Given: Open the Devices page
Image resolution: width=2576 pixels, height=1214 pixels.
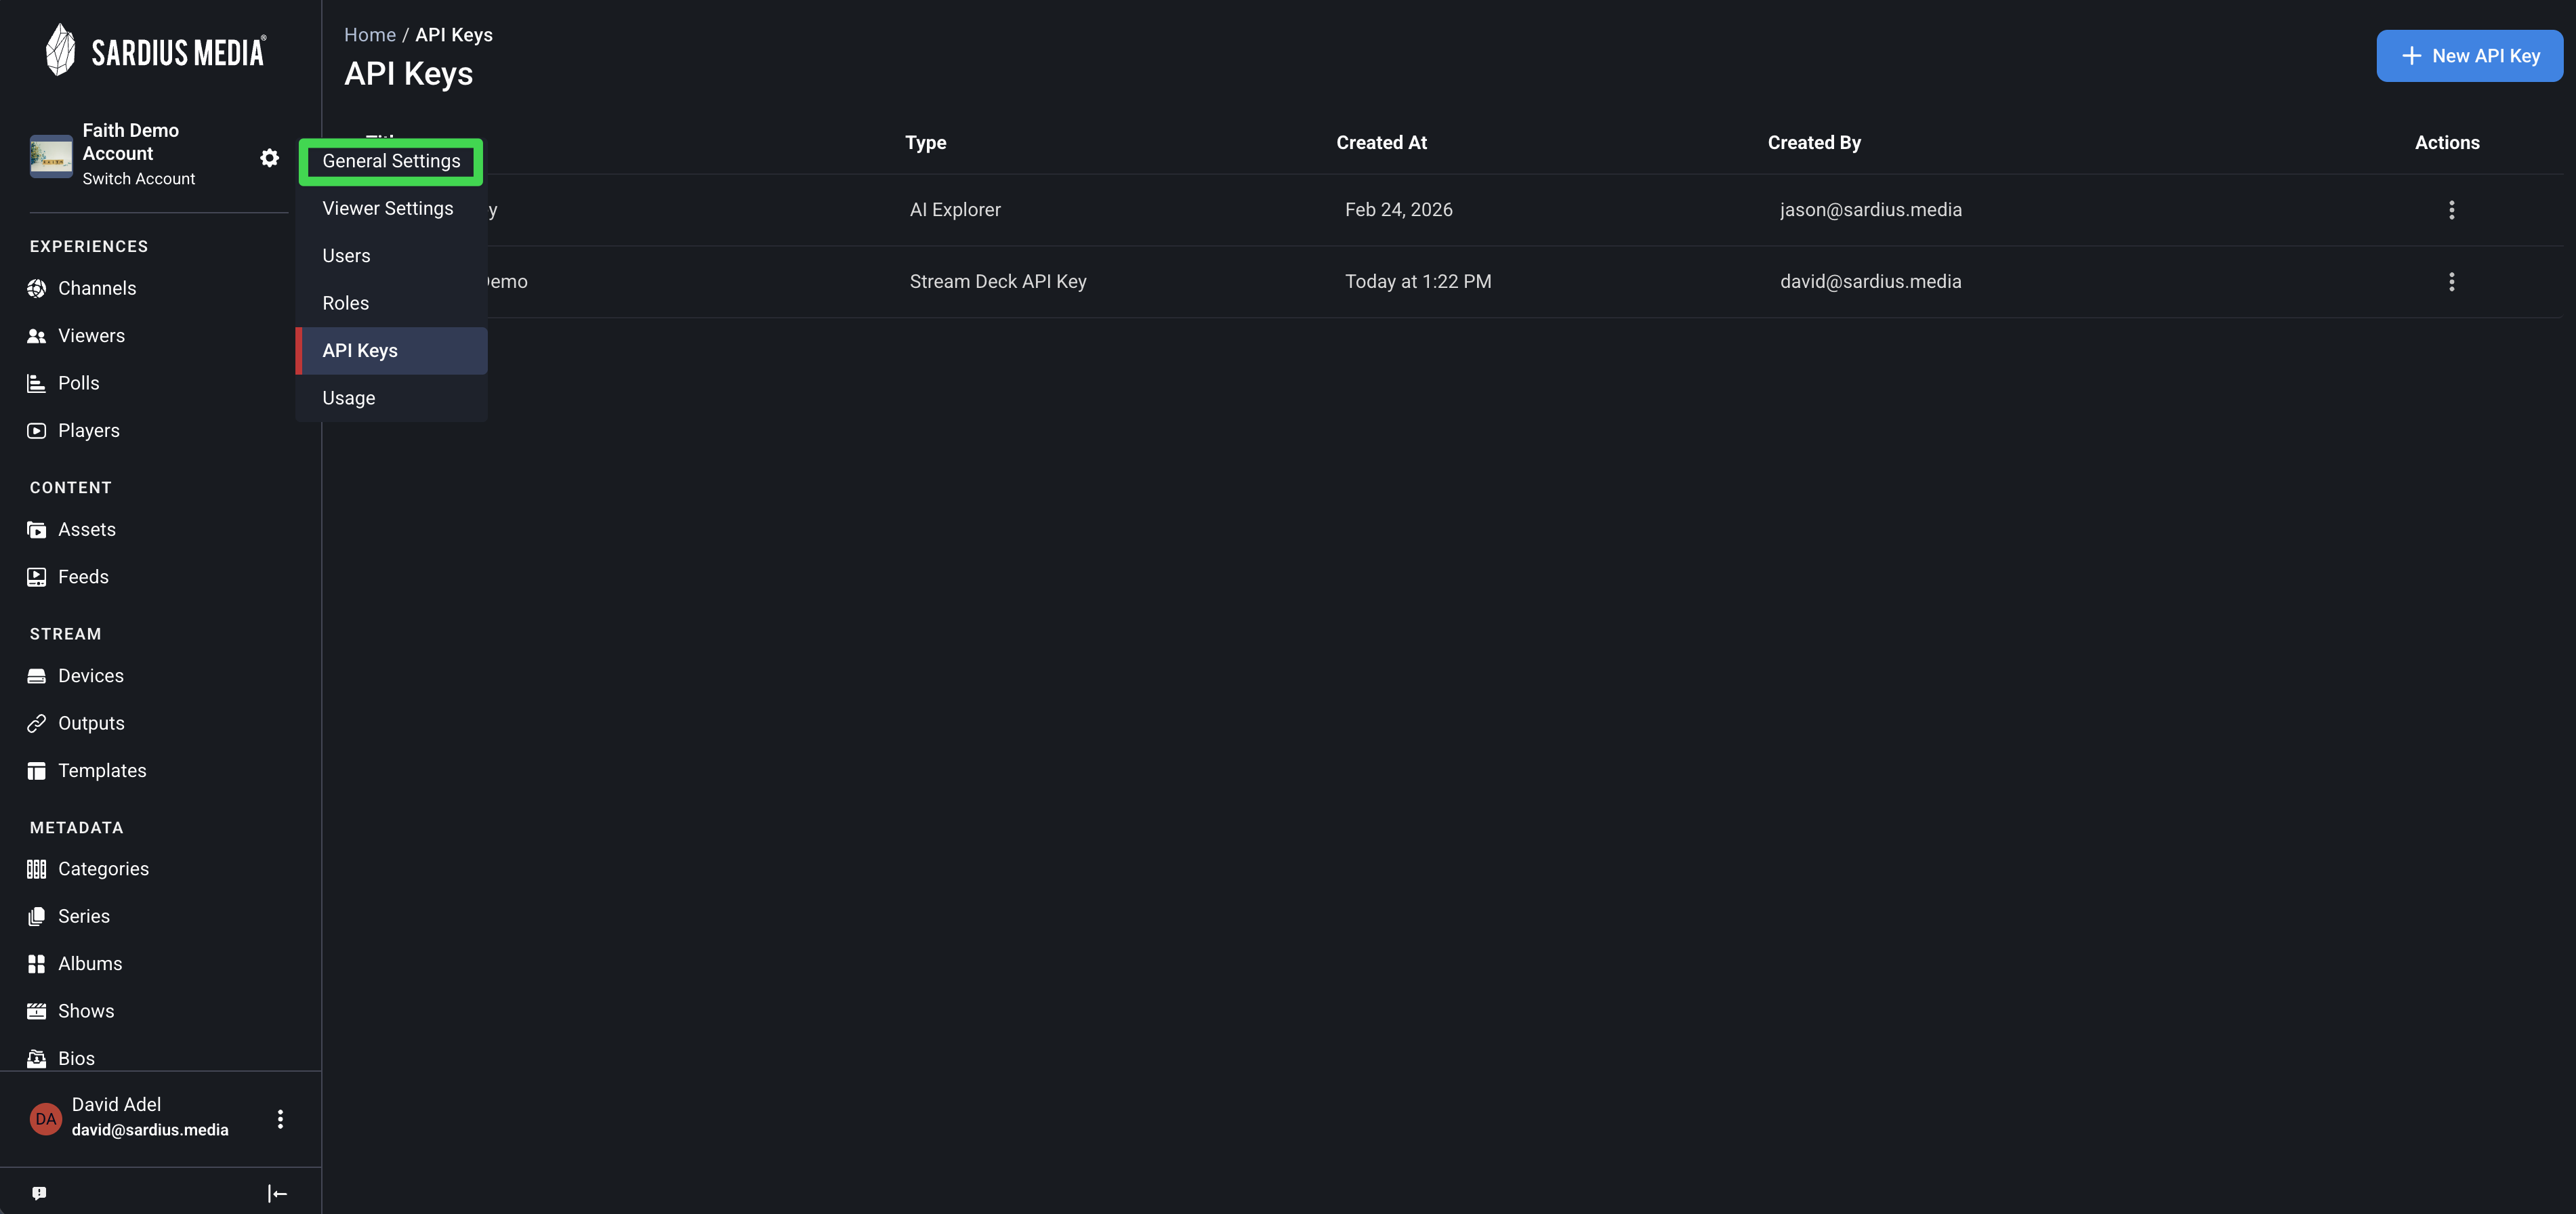Looking at the screenshot, I should pyautogui.click(x=91, y=676).
